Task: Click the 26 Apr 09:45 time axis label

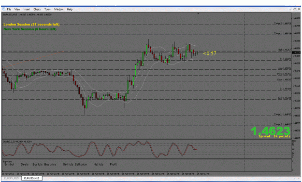Action: click(x=143, y=174)
